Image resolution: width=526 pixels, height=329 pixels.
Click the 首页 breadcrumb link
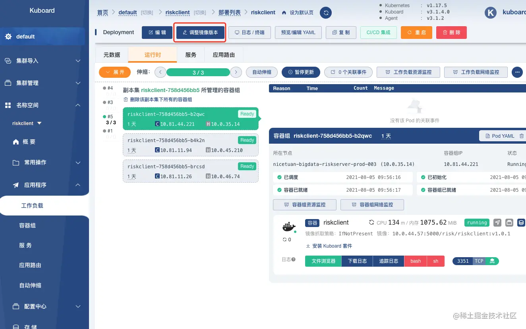tap(102, 12)
